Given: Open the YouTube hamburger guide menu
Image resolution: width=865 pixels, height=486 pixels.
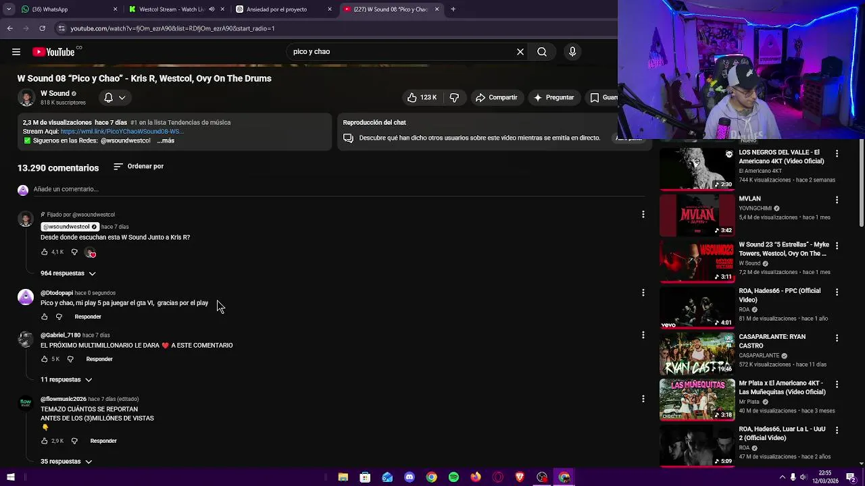Looking at the screenshot, I should 16,51.
